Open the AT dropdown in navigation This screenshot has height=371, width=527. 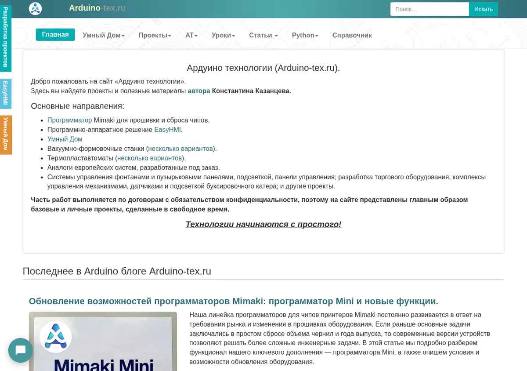click(x=191, y=35)
